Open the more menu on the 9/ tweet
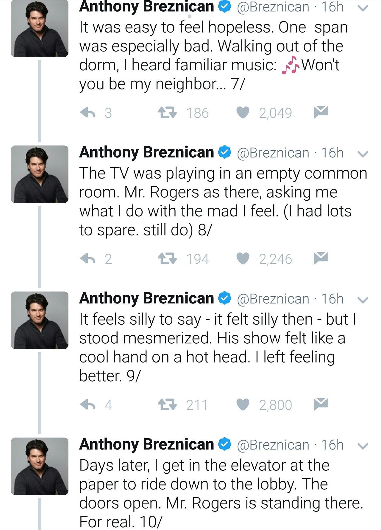This screenshot has height=530, width=381. tap(363, 300)
